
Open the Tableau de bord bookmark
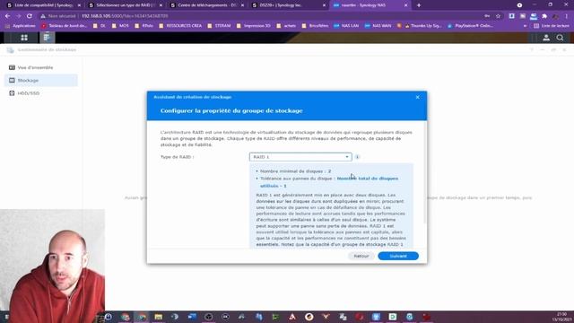point(65,26)
